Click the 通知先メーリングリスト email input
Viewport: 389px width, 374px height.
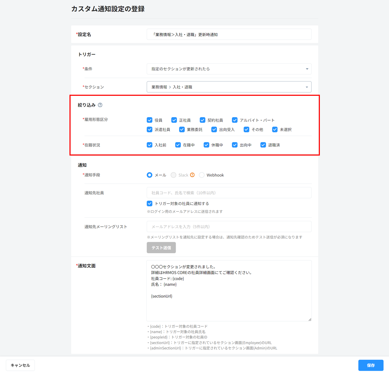(x=229, y=226)
